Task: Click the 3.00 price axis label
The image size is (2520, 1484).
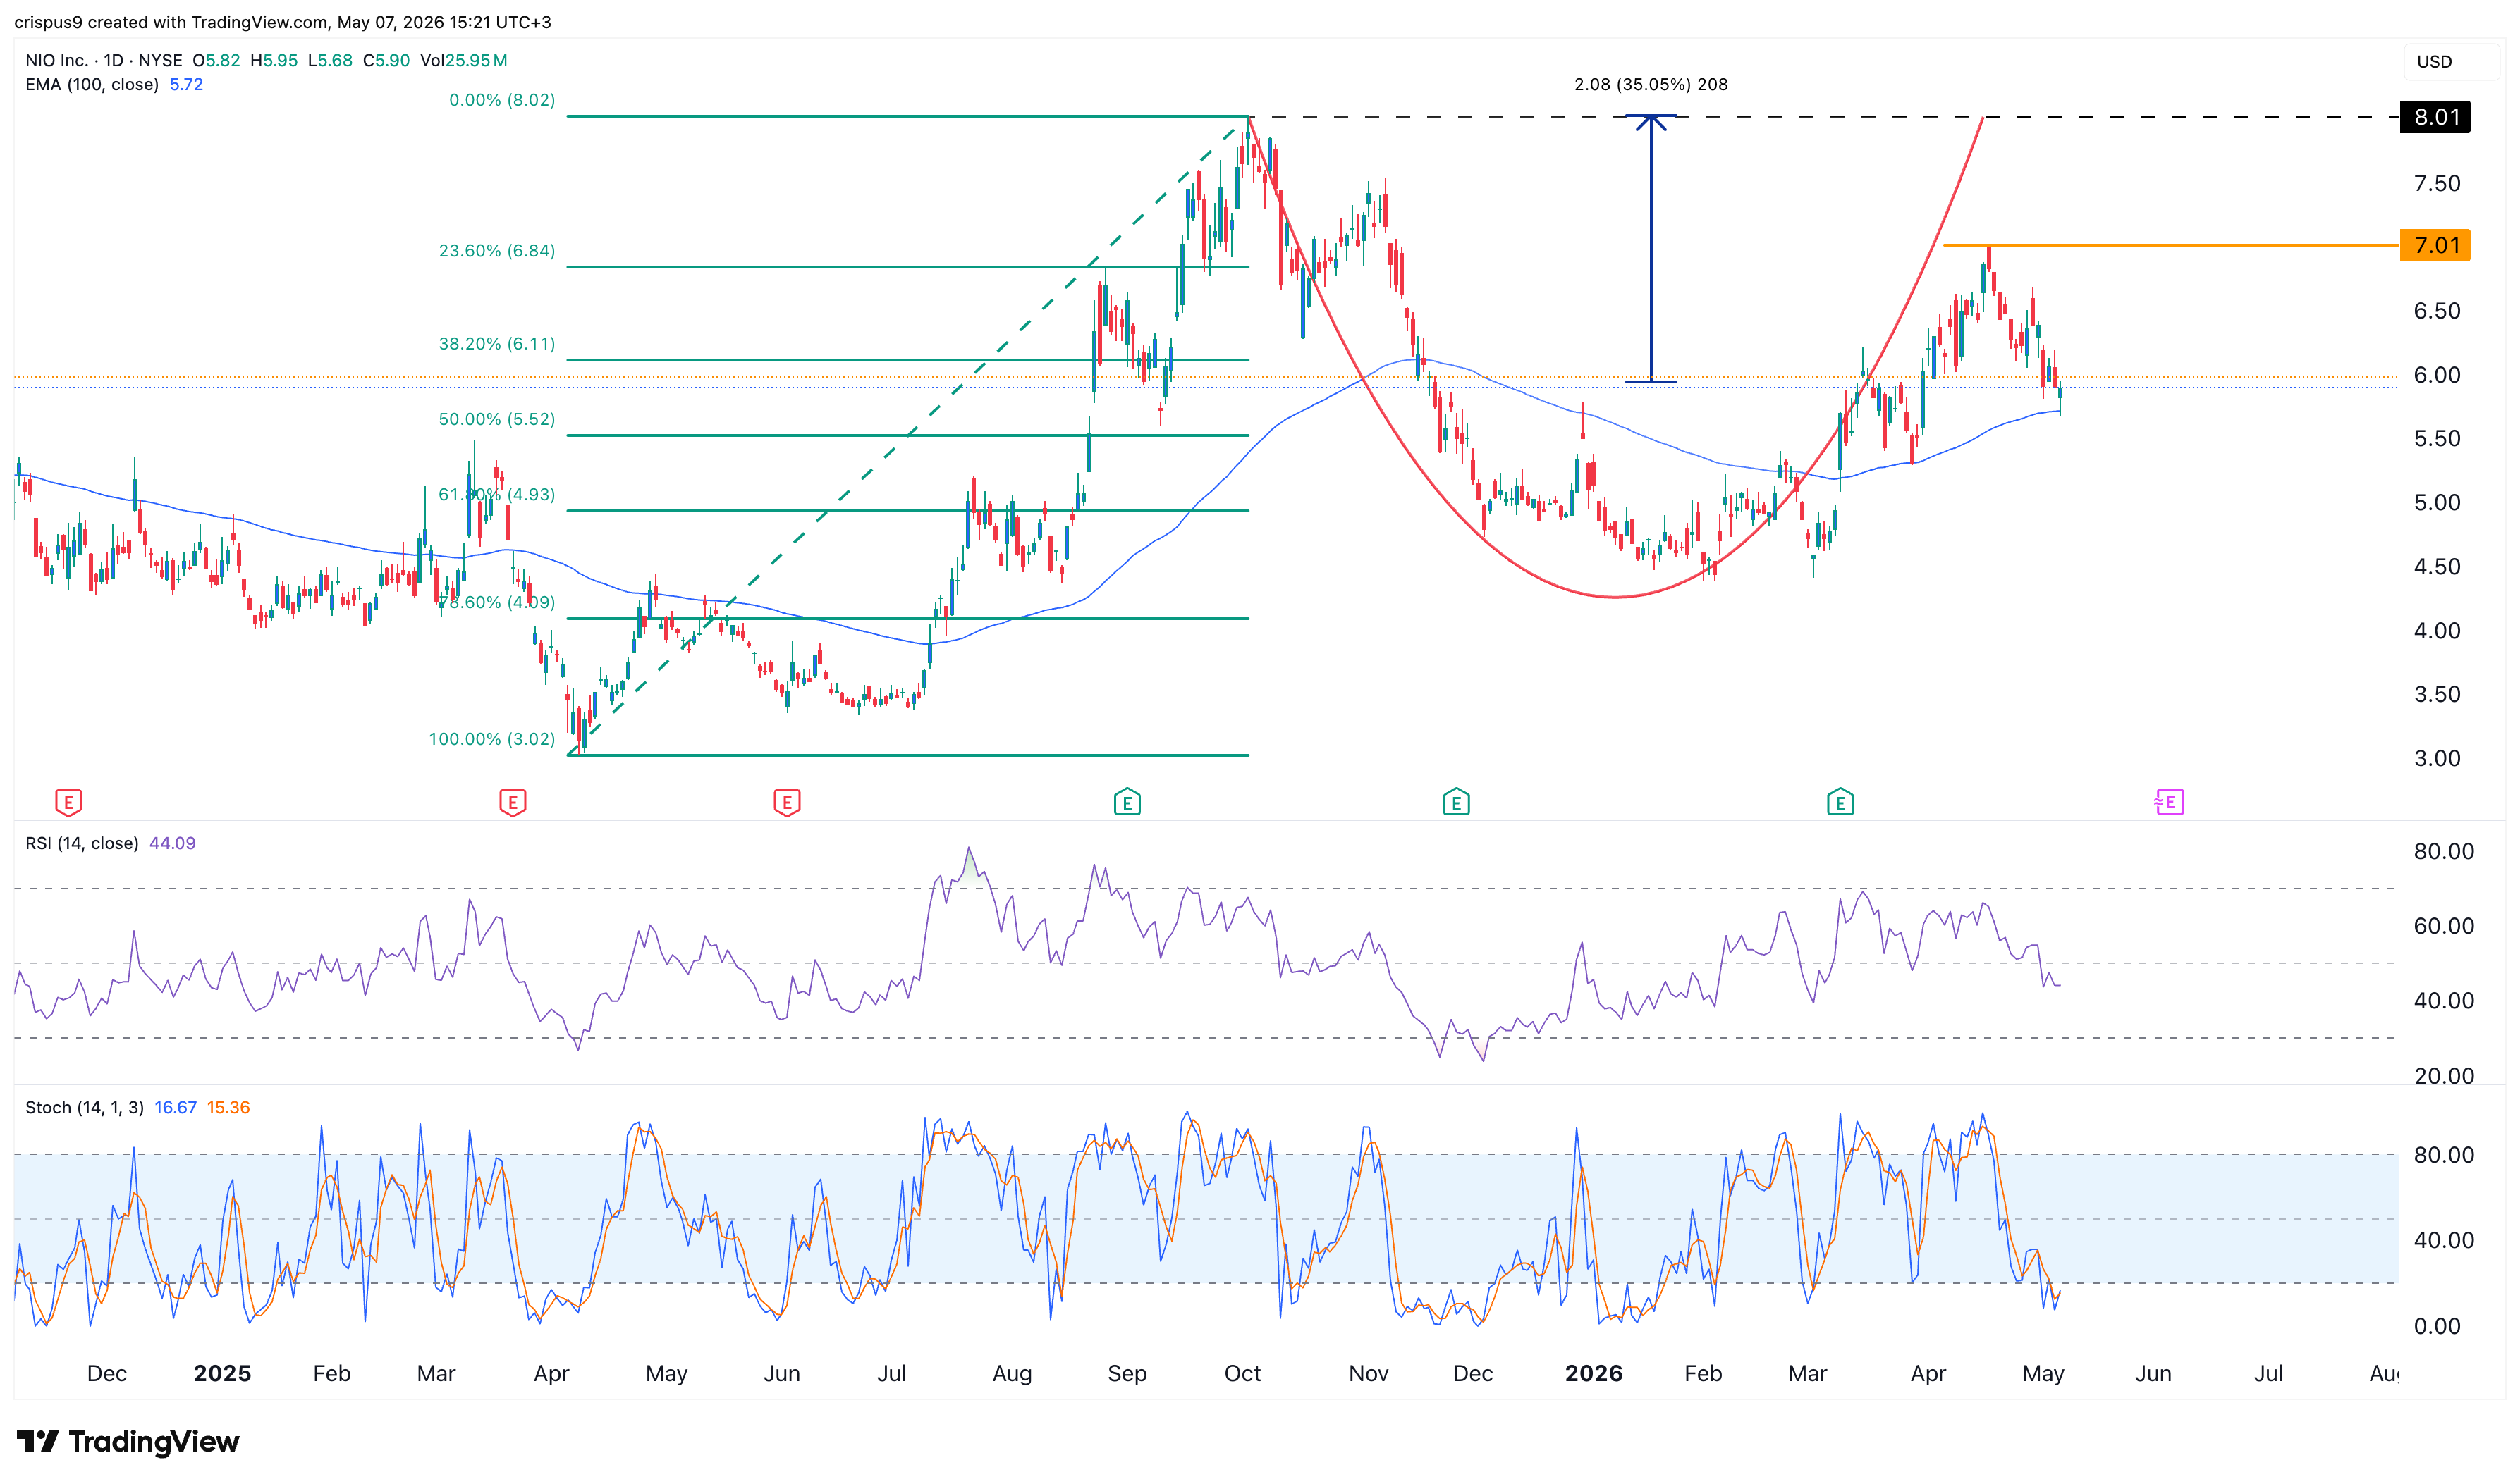Action: (x=2437, y=759)
